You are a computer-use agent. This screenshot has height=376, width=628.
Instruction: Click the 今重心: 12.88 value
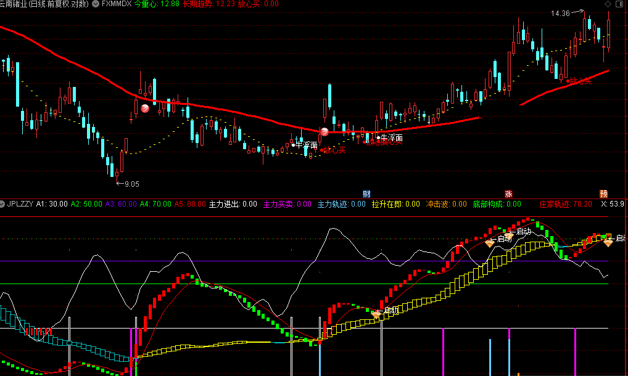click(157, 4)
